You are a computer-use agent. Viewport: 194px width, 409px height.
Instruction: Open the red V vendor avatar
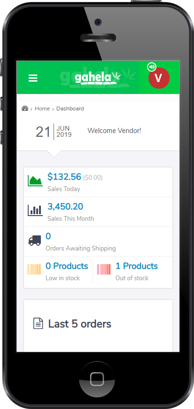[159, 78]
